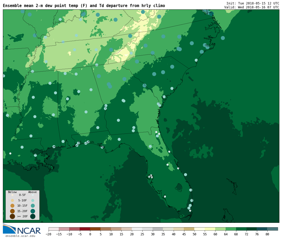This screenshot has height=239, width=282.
Task: Click the Above 15-20F dark teal legend circle
Action: pos(33,211)
